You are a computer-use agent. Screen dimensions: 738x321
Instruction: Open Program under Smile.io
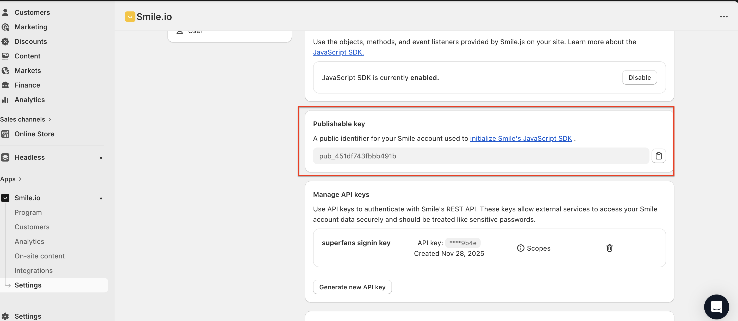point(28,212)
